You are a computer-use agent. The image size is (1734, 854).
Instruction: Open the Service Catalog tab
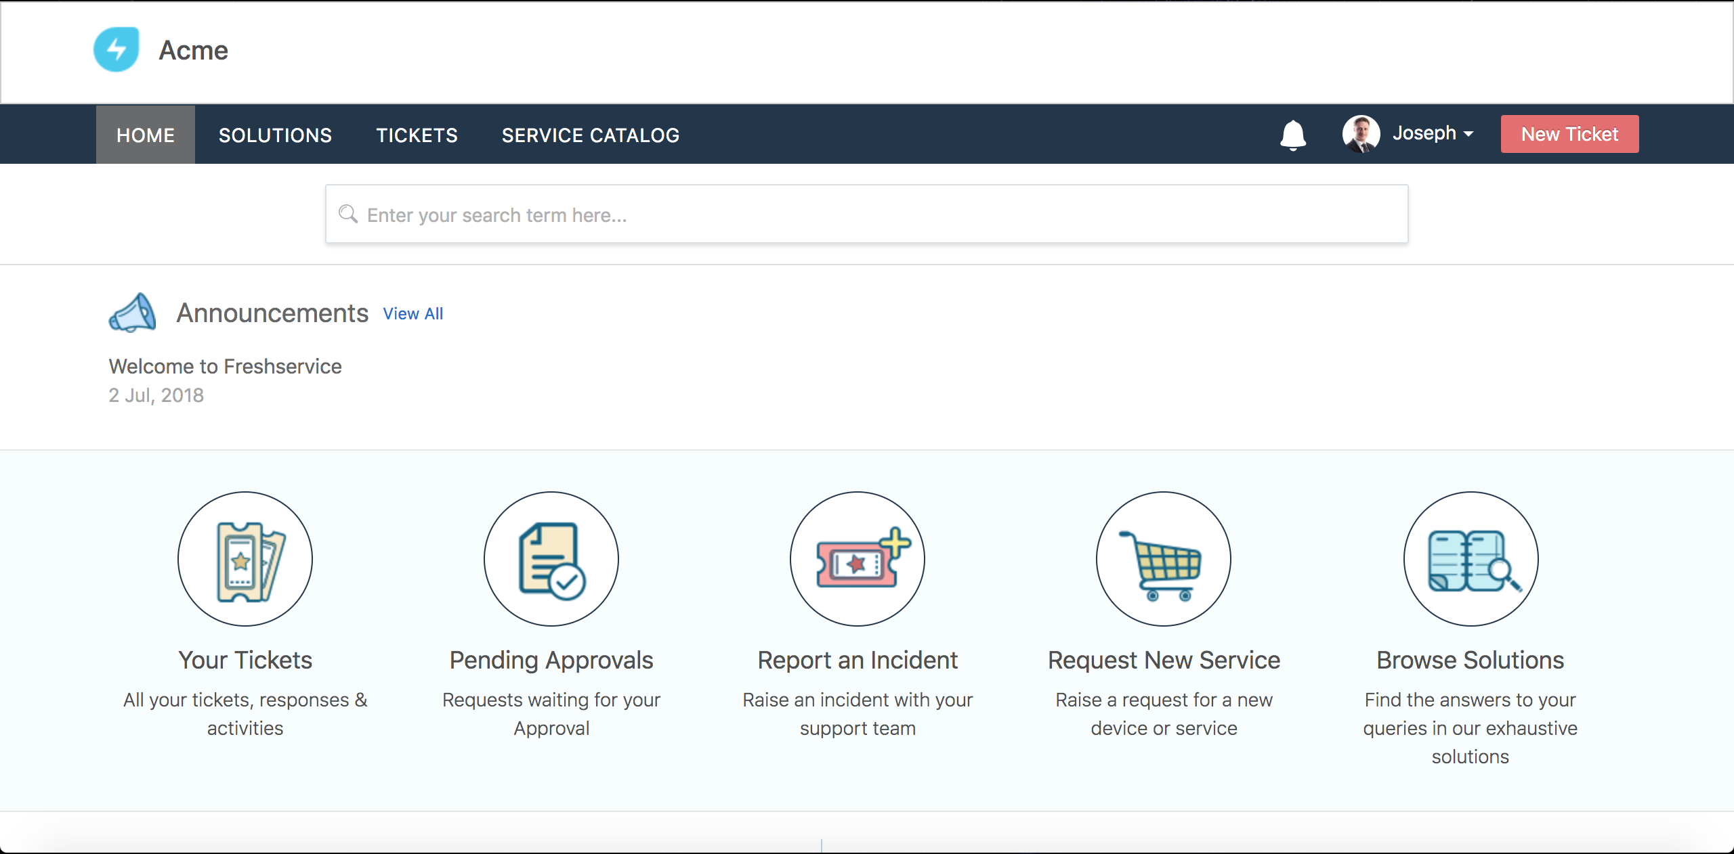coord(590,135)
